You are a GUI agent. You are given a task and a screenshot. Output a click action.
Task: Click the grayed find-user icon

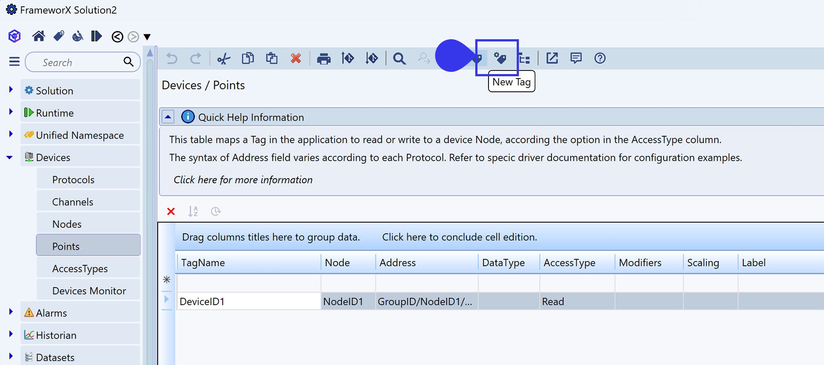coord(424,58)
